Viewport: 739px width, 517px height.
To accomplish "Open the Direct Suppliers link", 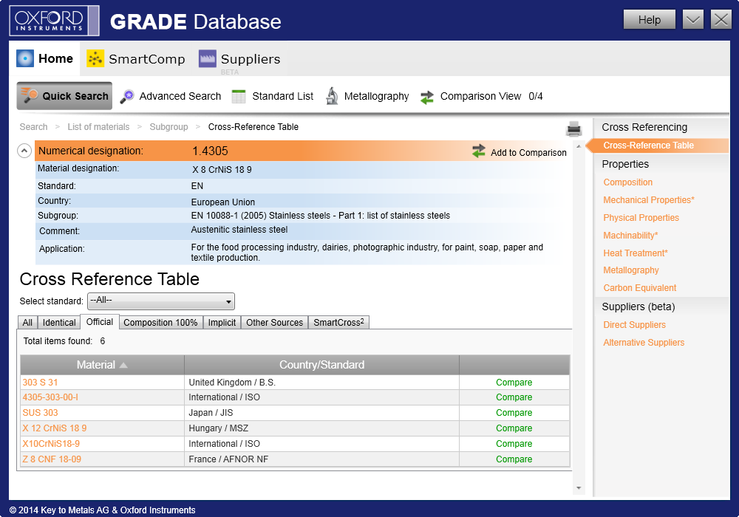I will click(634, 325).
